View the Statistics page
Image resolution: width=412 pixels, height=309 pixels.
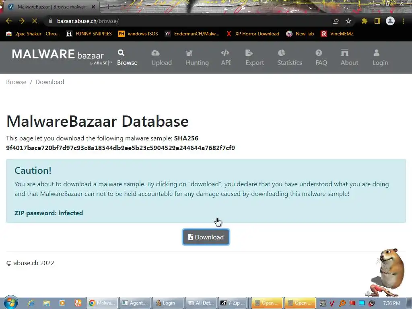click(290, 58)
